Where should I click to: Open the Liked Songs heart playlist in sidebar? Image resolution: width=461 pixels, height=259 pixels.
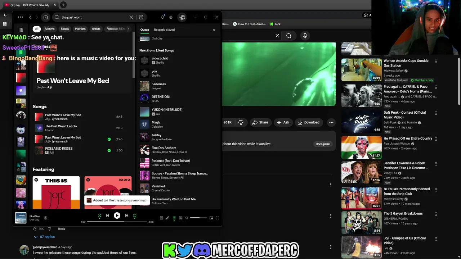pyautogui.click(x=21, y=91)
